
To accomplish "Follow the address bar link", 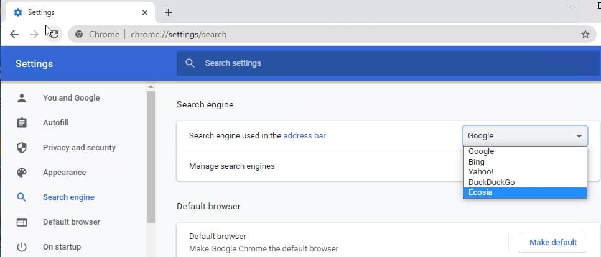I will [304, 135].
